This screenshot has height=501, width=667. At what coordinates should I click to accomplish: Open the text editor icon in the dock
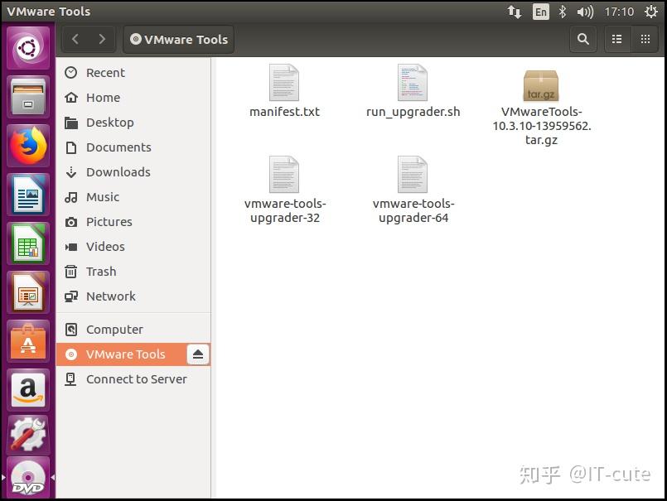coord(27,195)
